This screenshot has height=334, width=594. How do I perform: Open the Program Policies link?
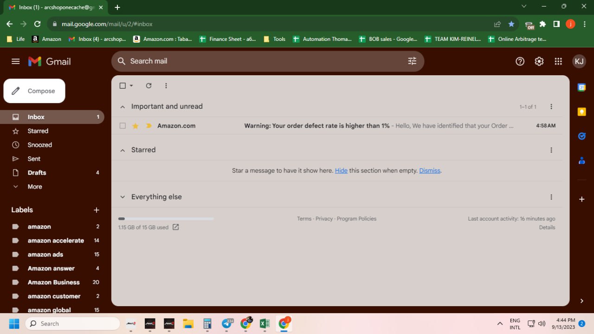(356, 219)
